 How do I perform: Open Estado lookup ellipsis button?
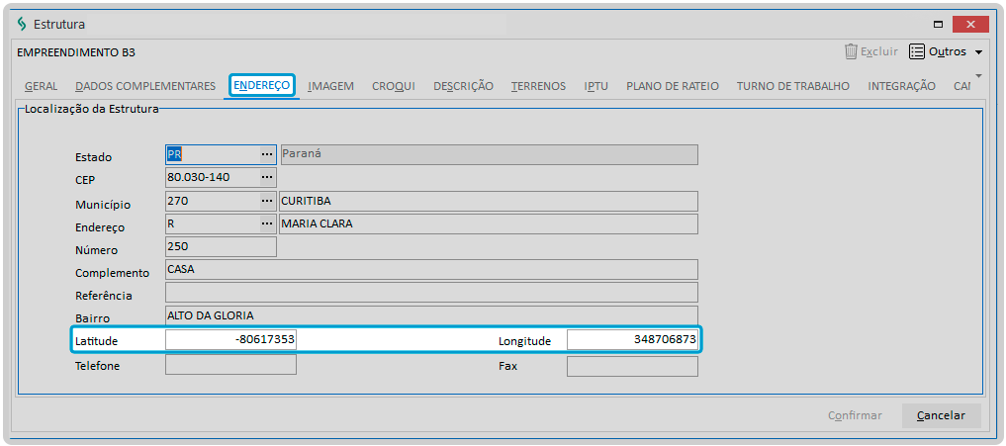pos(267,154)
